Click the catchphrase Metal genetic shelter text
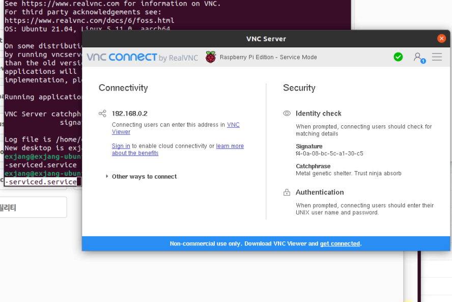The width and height of the screenshot is (452, 302). [349, 173]
